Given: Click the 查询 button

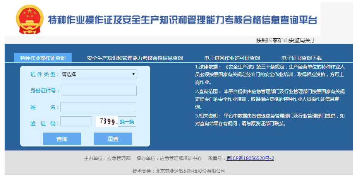Looking at the screenshot, I should 62,139.
